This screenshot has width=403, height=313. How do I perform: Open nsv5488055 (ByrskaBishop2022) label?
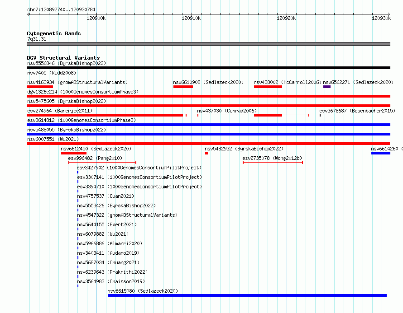67,130
